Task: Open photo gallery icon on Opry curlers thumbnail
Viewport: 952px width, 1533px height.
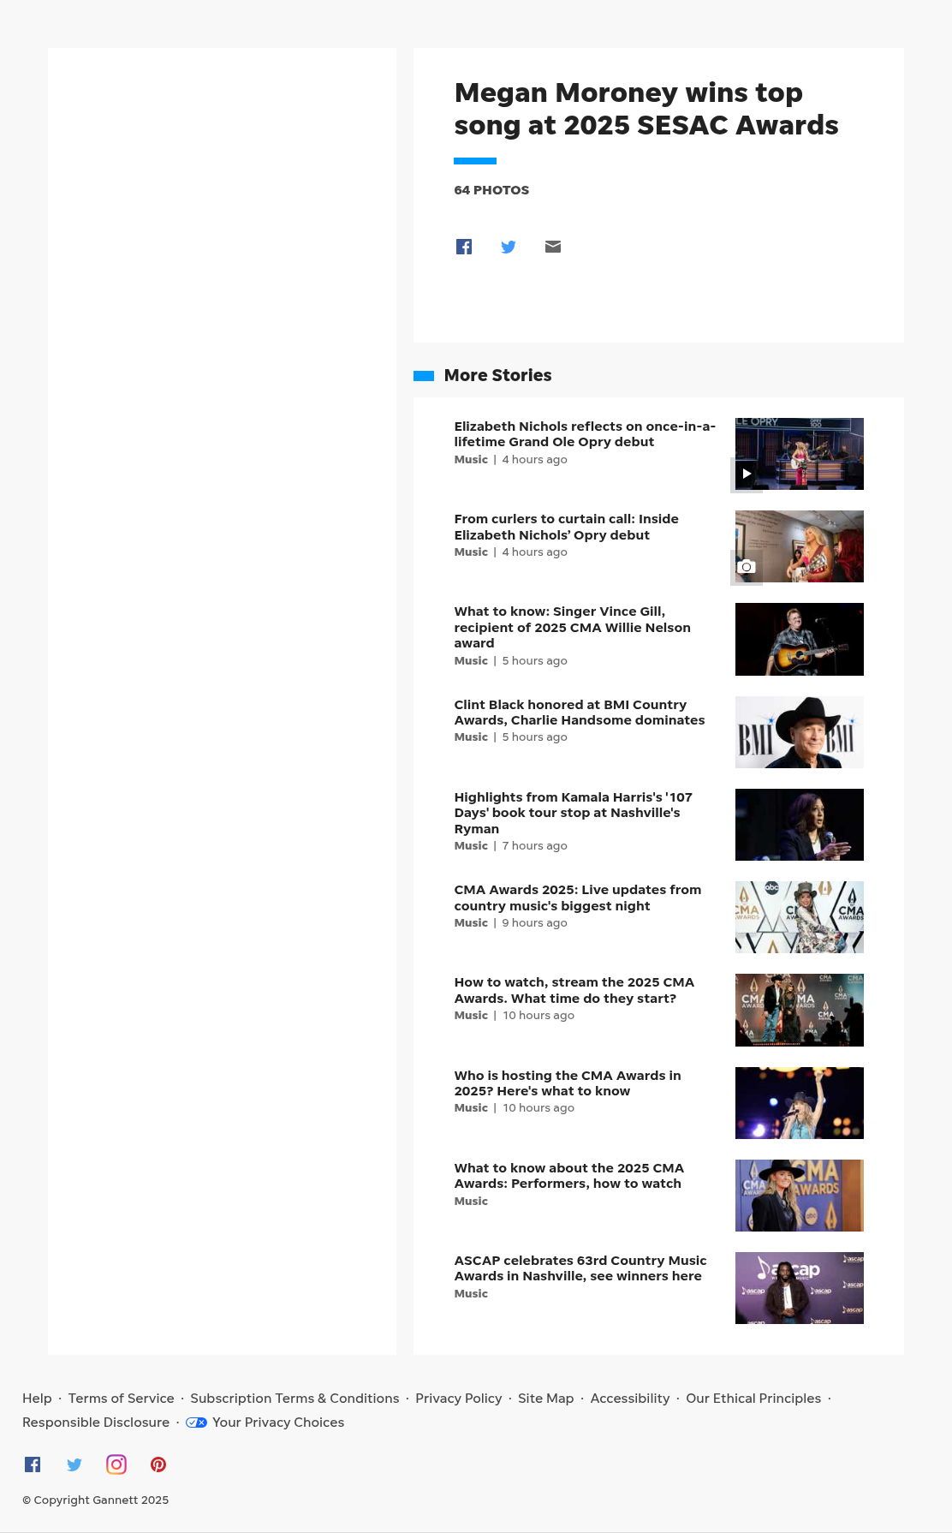Action: pos(747,567)
